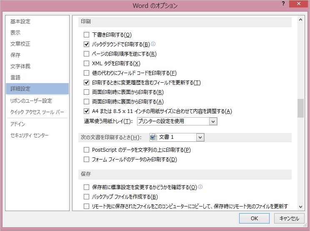This screenshot has width=310, height=231.
Task: Check フォーム フィールドのデータのみ印刷する
Action: click(x=86, y=159)
